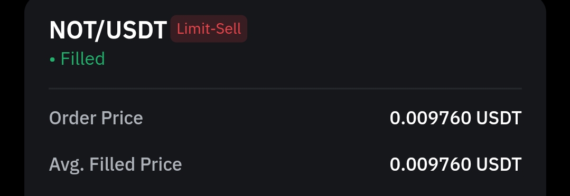Screen dimensions: 570x196
Task: Click the black area outside the order card
Action: pyautogui.click(x=12, y=98)
